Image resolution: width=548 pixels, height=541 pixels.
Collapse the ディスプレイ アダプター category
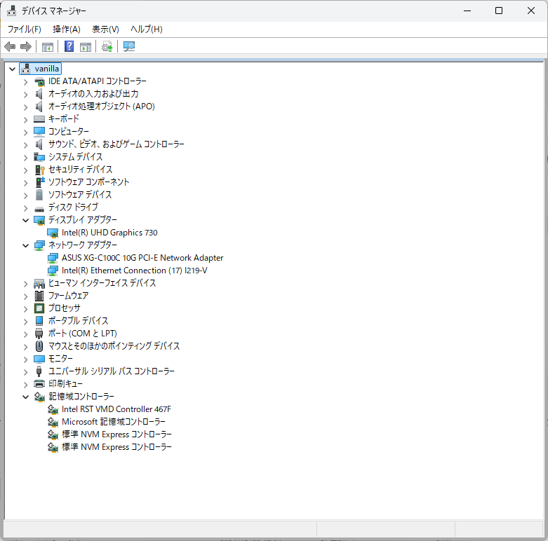[25, 220]
